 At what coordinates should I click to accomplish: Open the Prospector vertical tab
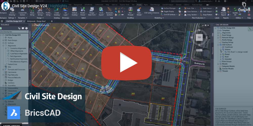click(30, 34)
